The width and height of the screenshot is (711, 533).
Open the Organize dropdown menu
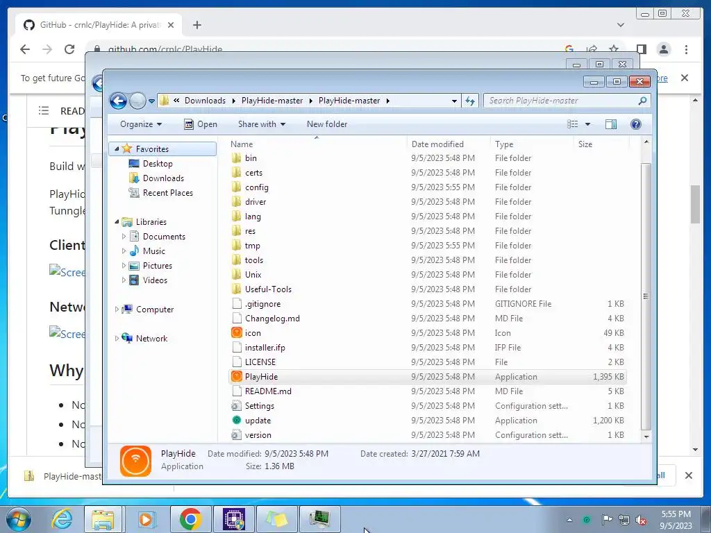[x=140, y=124]
